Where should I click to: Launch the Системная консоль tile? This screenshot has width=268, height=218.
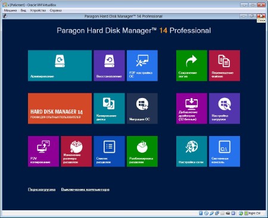point(225,151)
